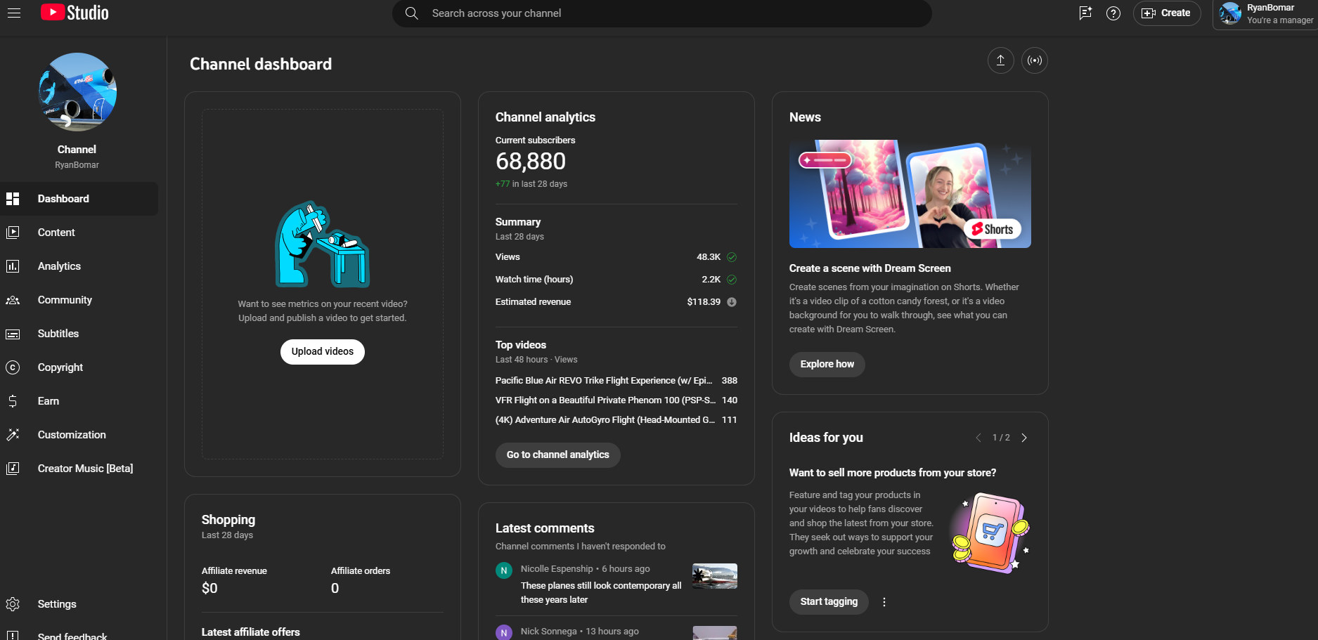Click the Send feedback exclamation icon
This screenshot has height=640, width=1318.
13,636
